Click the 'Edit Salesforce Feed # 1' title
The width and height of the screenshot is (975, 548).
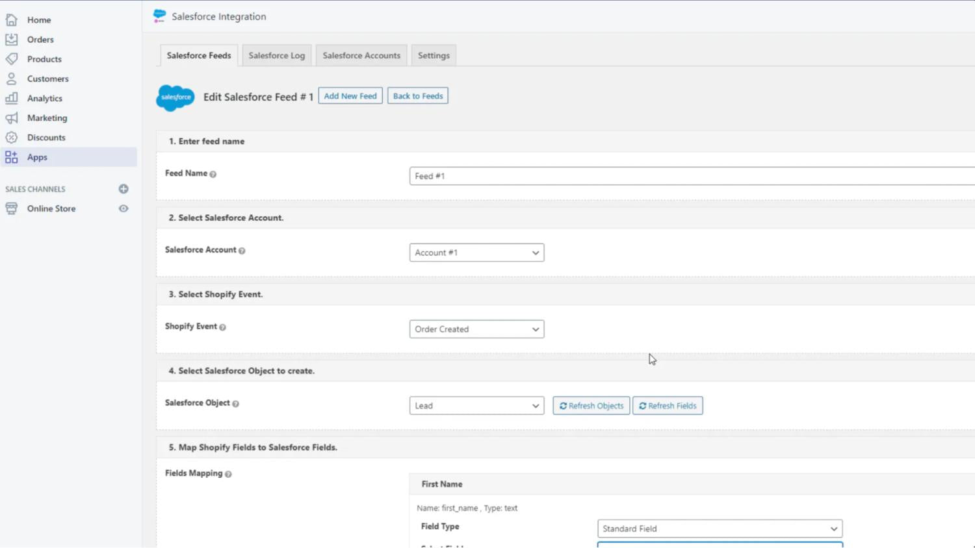coord(259,97)
